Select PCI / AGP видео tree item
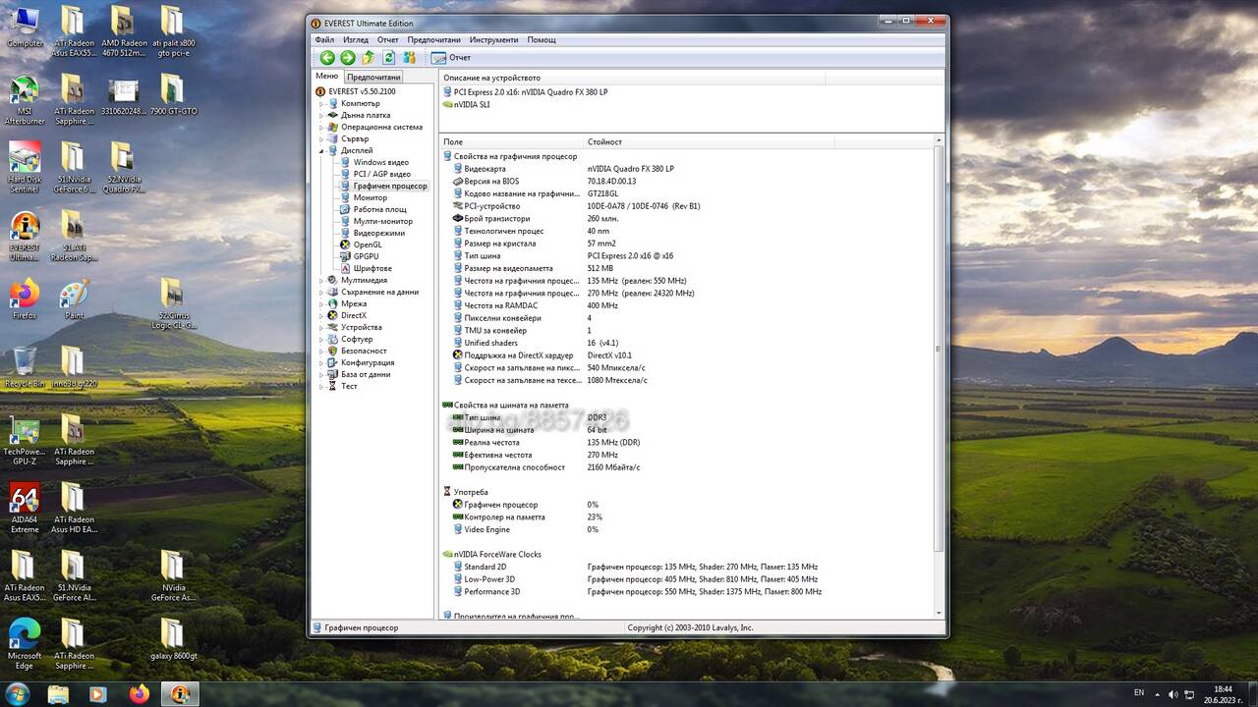The width and height of the screenshot is (1258, 707). coord(381,174)
